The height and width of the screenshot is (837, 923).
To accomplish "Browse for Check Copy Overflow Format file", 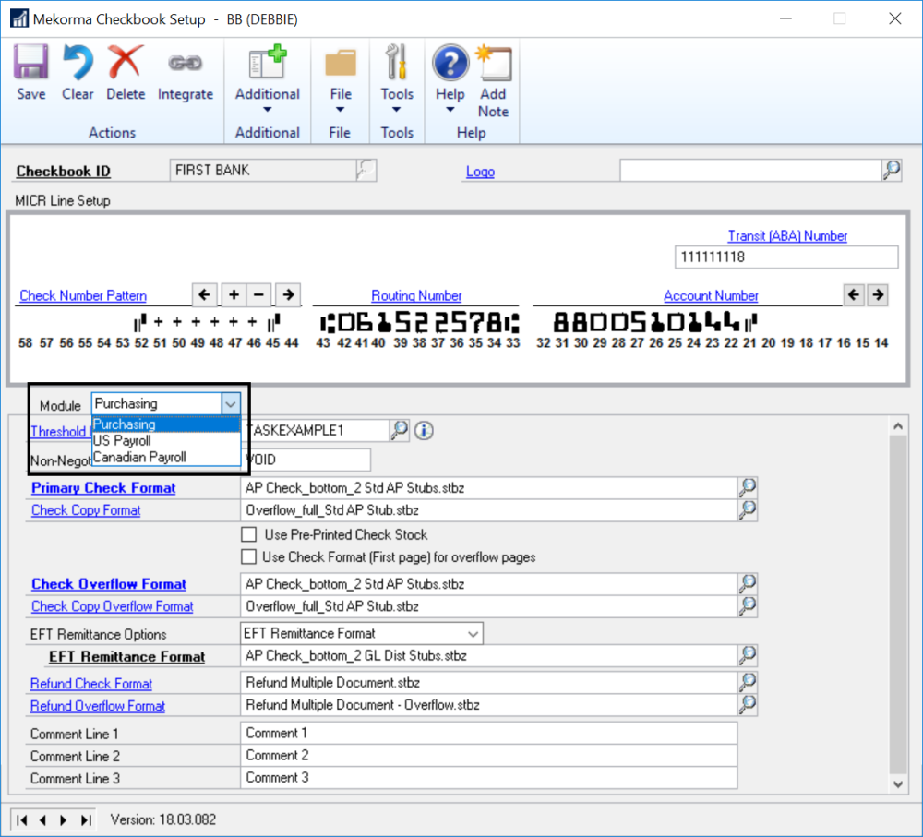I will pyautogui.click(x=748, y=605).
